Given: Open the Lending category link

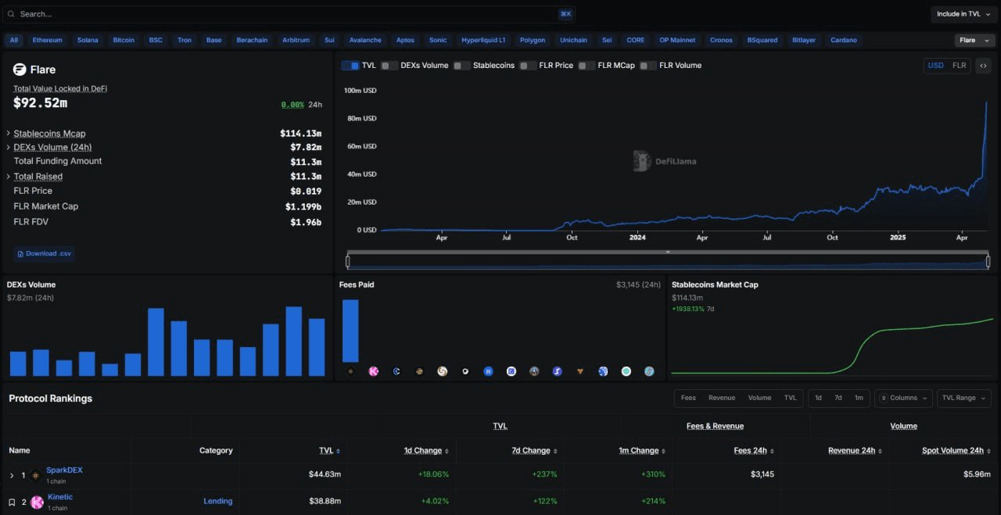Looking at the screenshot, I should (x=218, y=502).
